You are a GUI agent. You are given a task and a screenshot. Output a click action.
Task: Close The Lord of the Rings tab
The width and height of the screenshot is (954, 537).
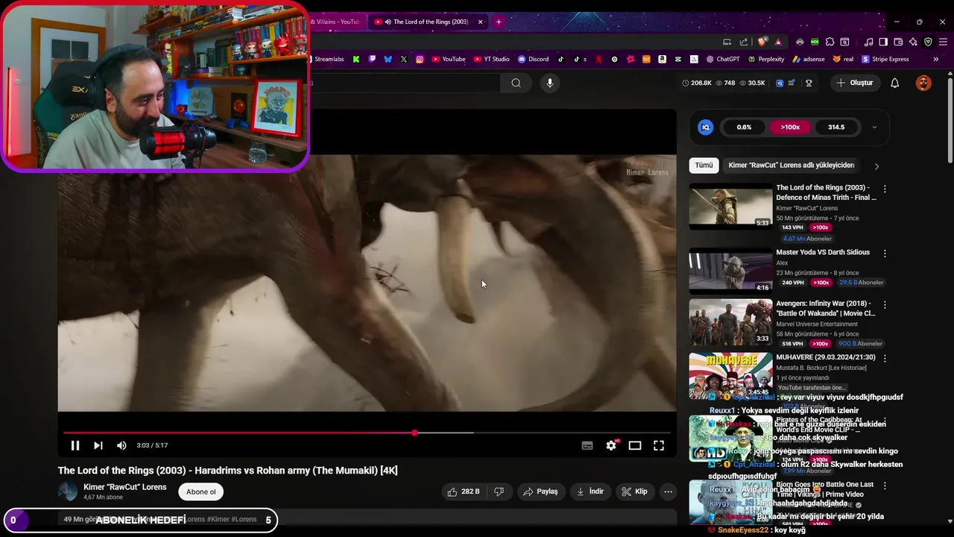(x=480, y=22)
